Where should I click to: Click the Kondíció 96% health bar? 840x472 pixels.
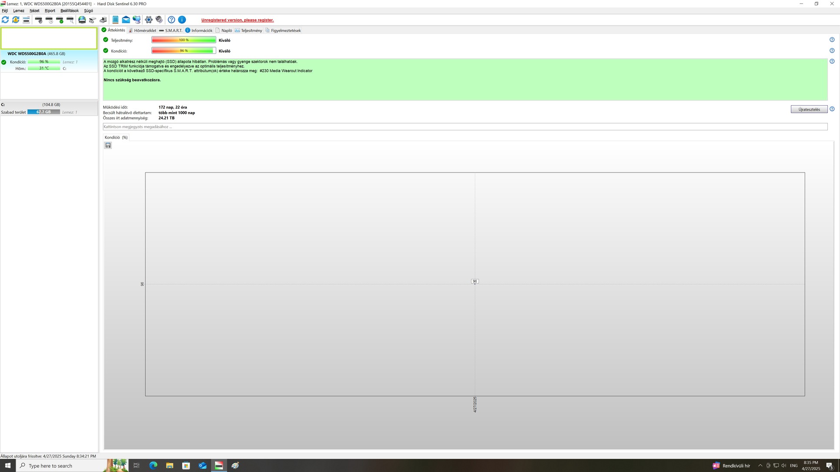pos(184,51)
